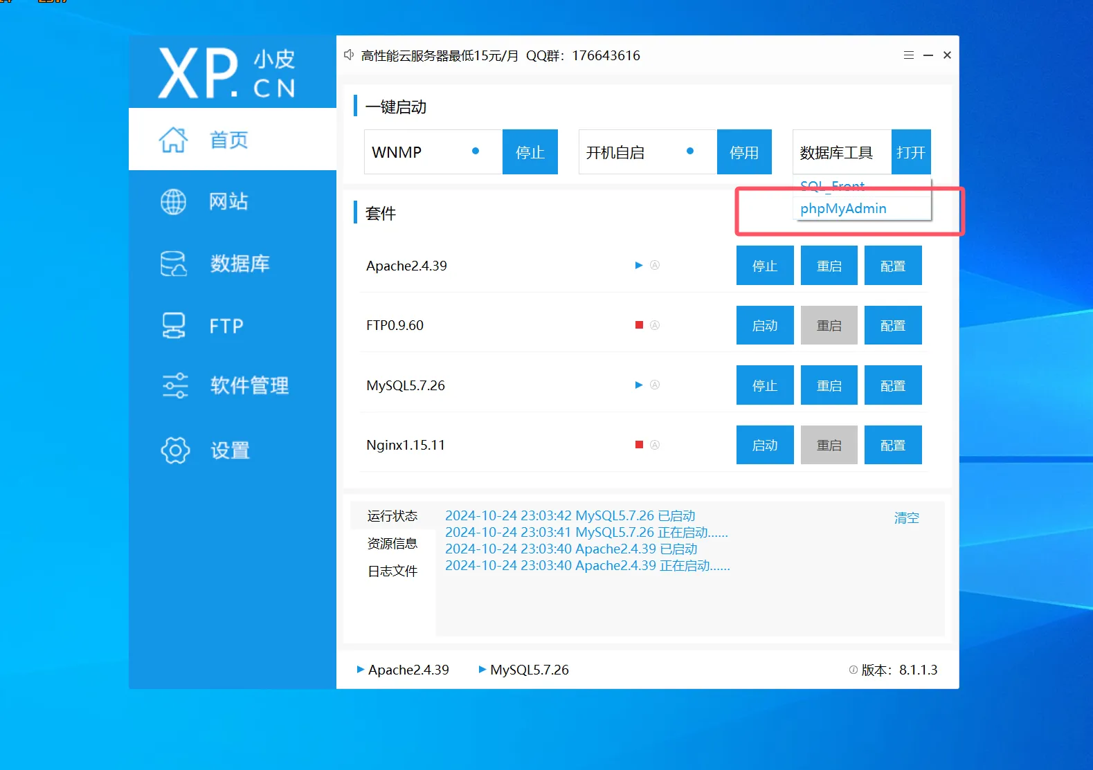Click Apache2.4.39 running play indicator
Viewport: 1093px width, 770px height.
(x=639, y=265)
